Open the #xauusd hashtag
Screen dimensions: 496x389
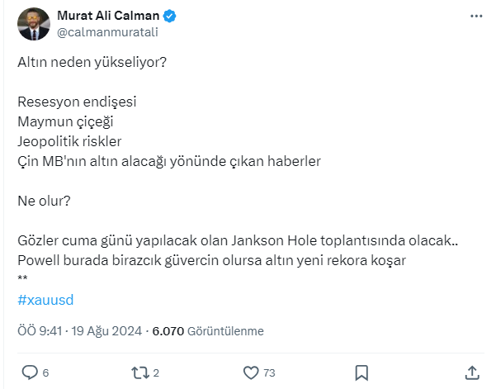50,301
